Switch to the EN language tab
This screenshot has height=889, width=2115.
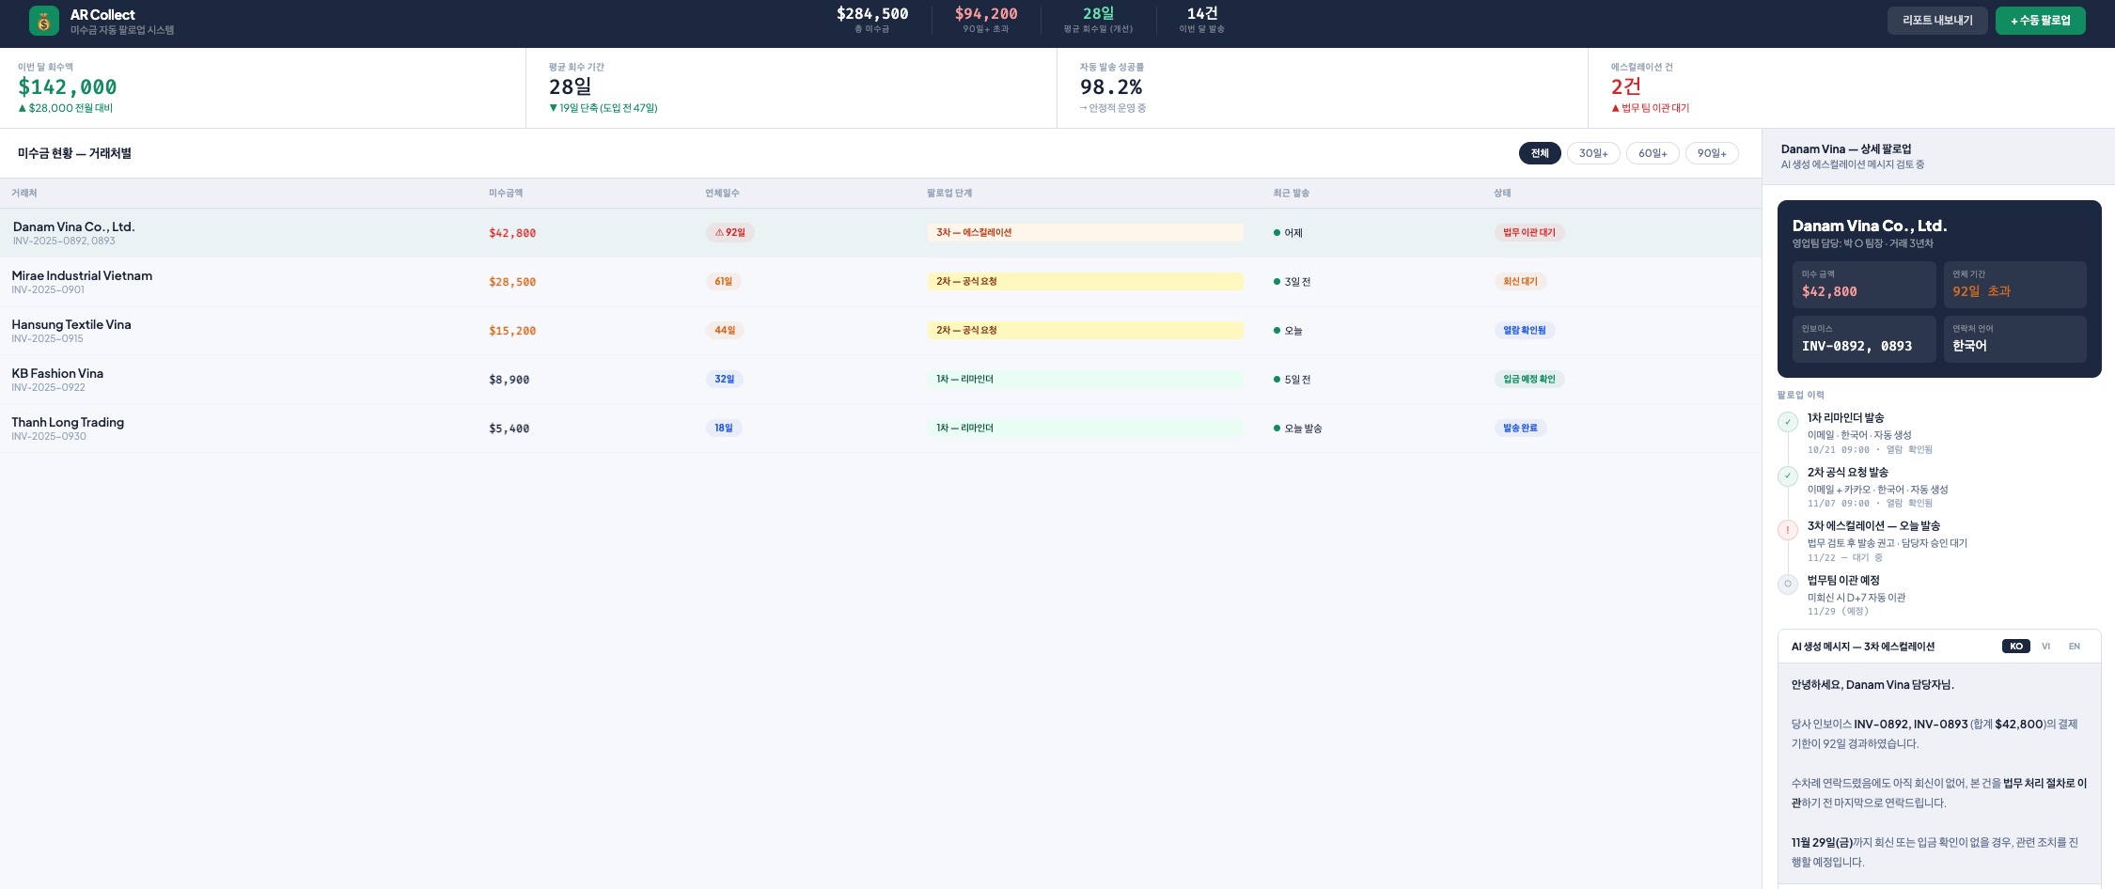[2074, 646]
